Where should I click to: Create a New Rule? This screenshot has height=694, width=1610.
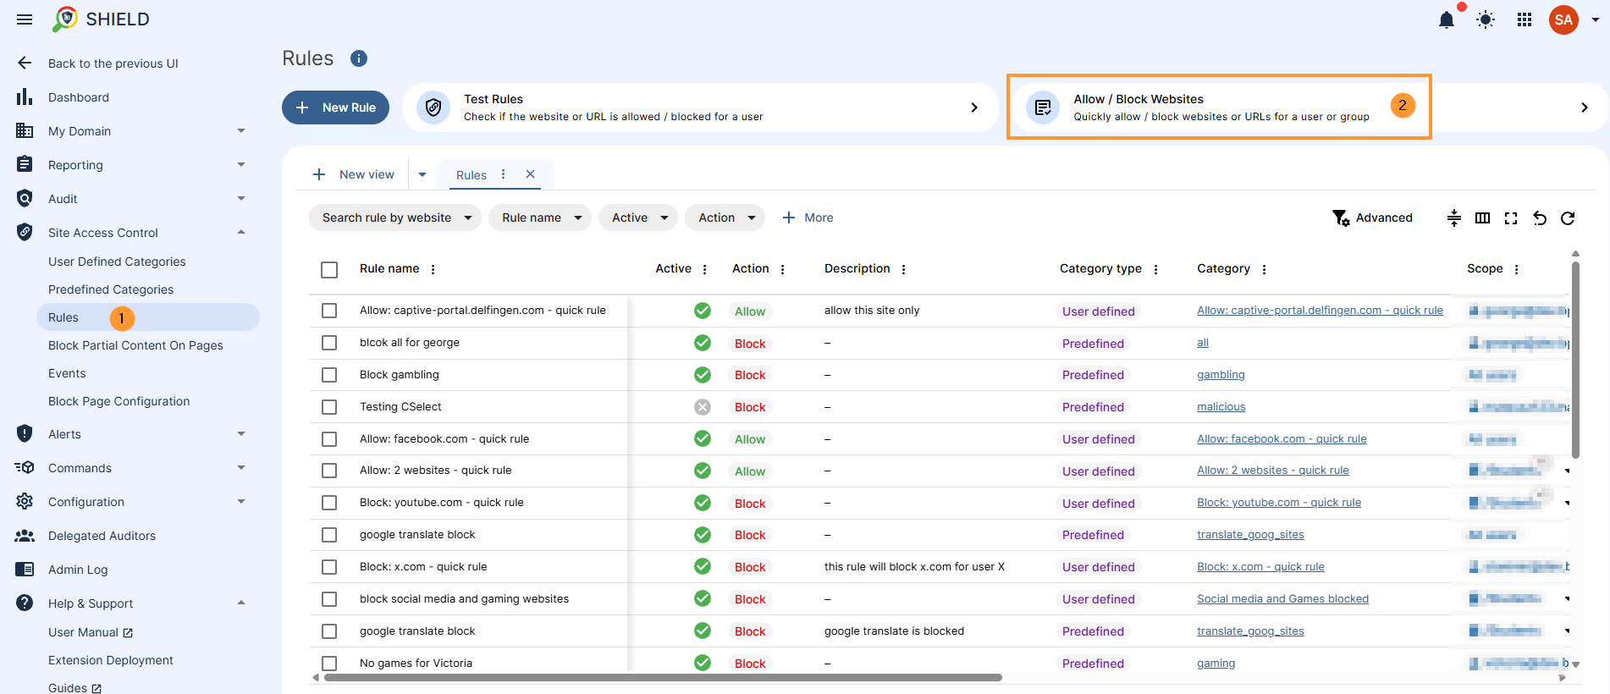click(335, 107)
